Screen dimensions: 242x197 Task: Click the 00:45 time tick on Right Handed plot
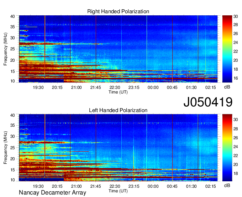172,87
